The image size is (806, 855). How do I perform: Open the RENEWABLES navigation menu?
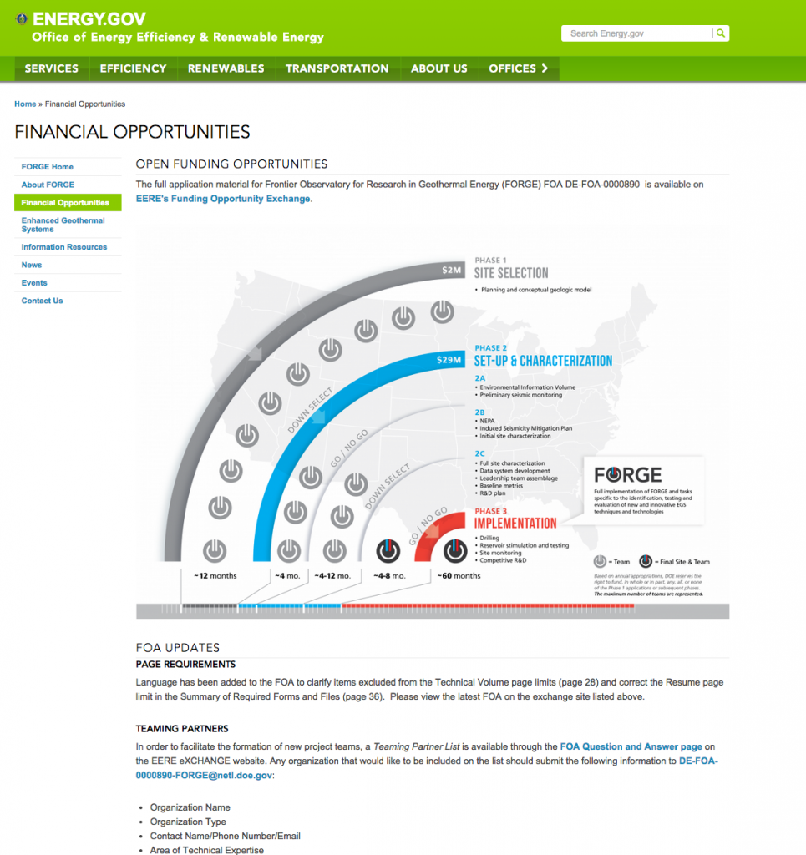pyautogui.click(x=226, y=68)
